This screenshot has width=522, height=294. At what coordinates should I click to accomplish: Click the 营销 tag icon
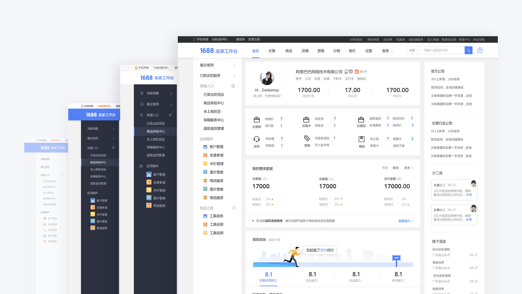click(307, 138)
